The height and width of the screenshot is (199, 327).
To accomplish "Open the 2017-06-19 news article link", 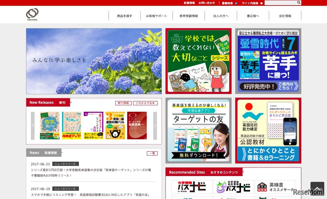I will (x=90, y=195).
